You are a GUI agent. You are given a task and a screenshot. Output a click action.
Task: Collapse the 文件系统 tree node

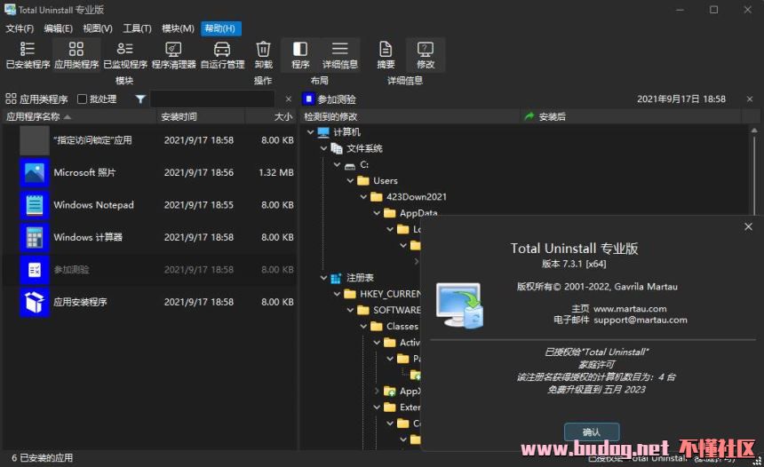(323, 148)
